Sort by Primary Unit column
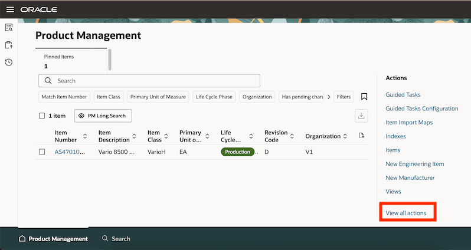 point(207,136)
